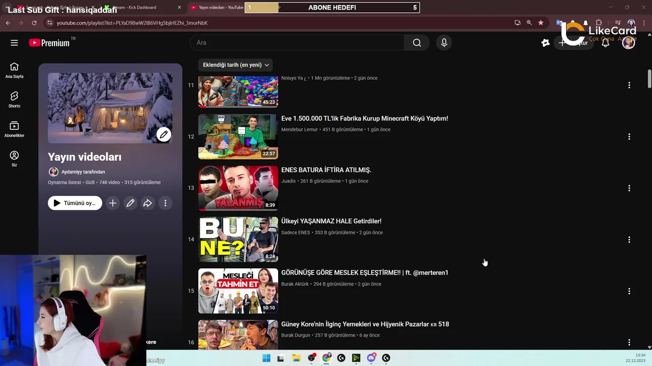Click the page vertical scrollbar thumb
Screen dimensions: 652x366
(649, 78)
